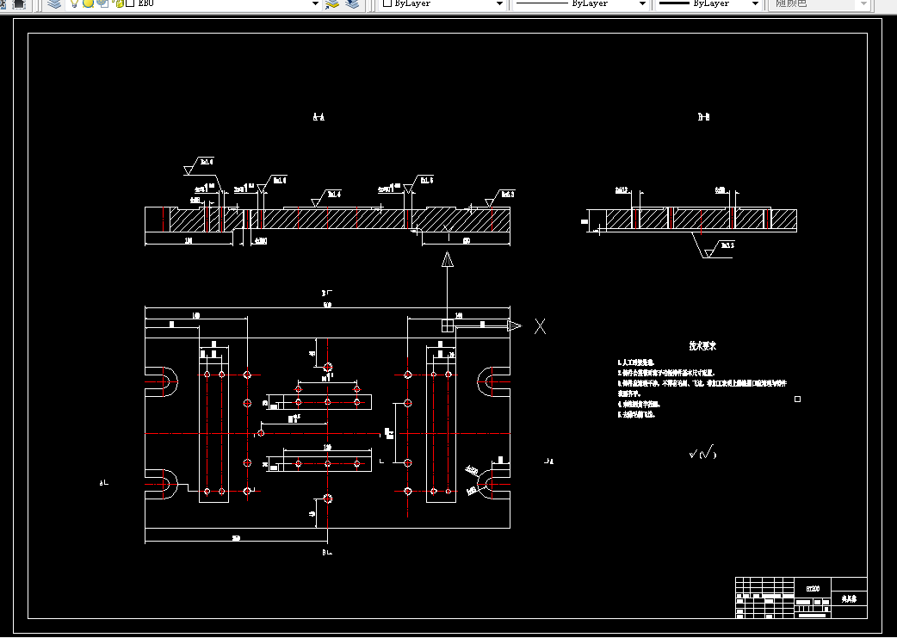
Task: Toggle the layer viewport freeze icon
Action: pyautogui.click(x=102, y=3)
